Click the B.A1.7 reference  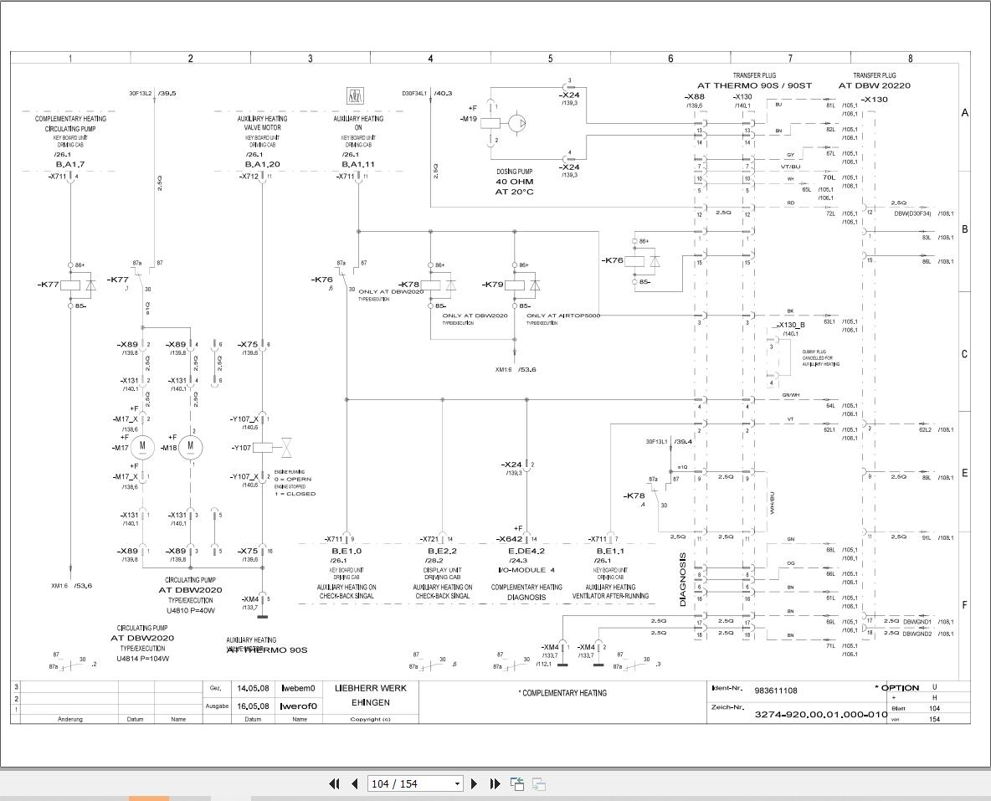70,164
